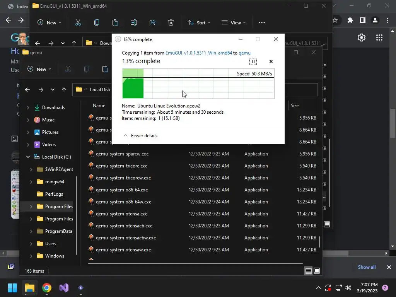
Task: Select the Users folder in the tree
Action: point(50,244)
